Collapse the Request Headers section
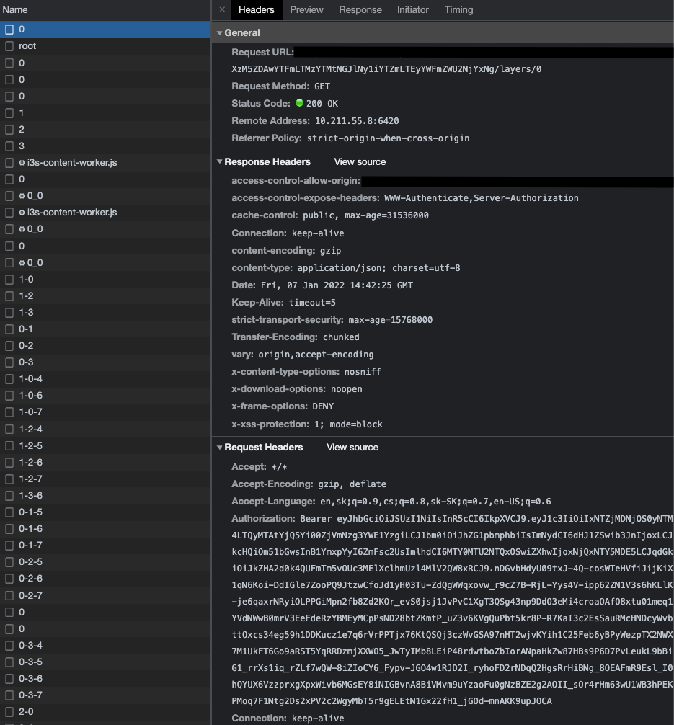674x725 pixels. [x=220, y=447]
